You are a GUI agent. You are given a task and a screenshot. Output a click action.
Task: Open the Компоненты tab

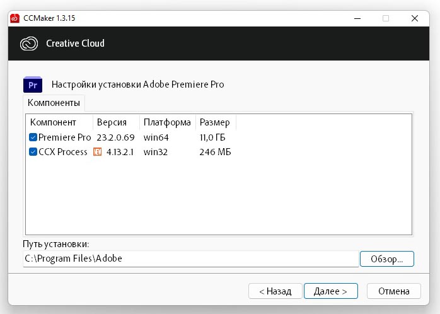tap(54, 103)
